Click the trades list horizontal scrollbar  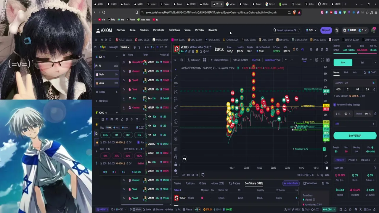coord(142,204)
